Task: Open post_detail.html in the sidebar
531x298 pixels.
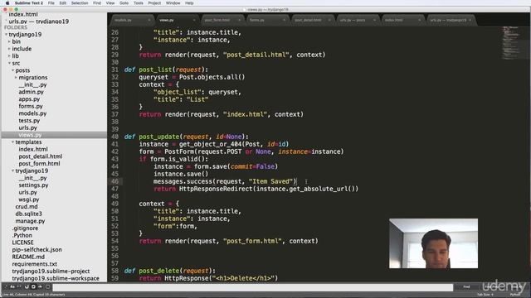Action: pyautogui.click(x=41, y=156)
